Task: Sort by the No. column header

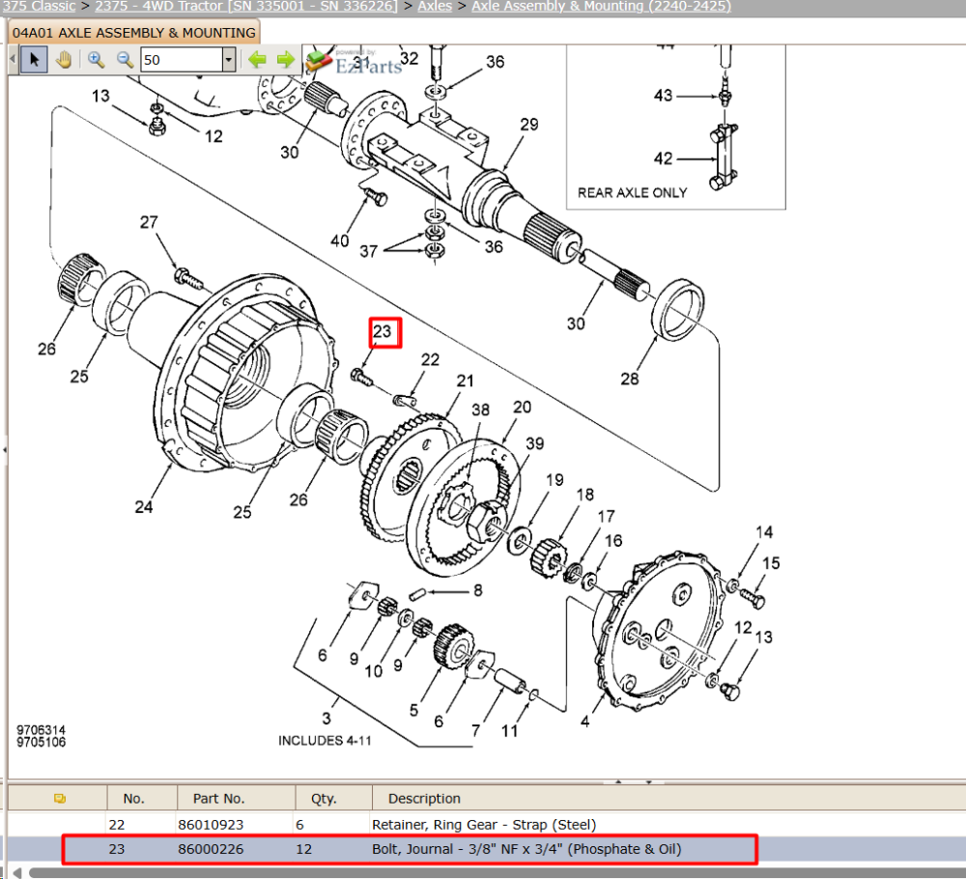Action: pos(133,798)
